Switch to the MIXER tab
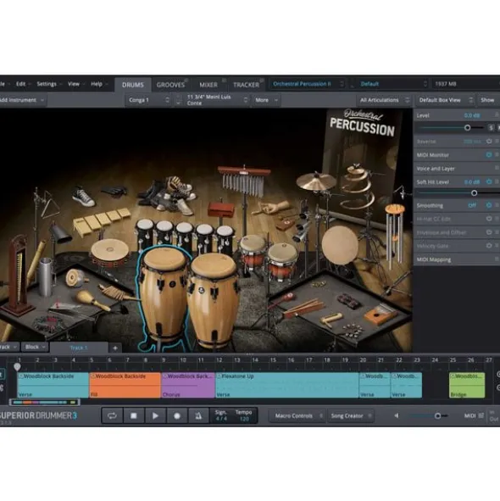 (x=208, y=85)
